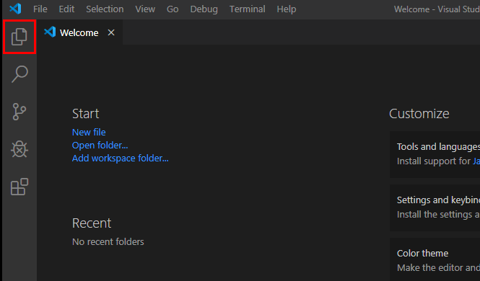Open the Selection menu
This screenshot has width=480, height=281.
tap(105, 9)
